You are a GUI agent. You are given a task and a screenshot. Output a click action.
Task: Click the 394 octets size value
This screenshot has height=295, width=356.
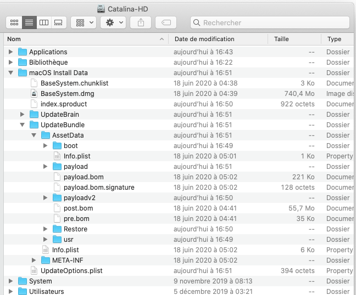click(298, 271)
